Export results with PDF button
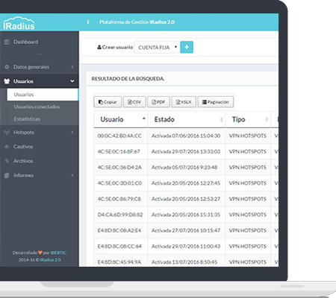Viewport: 336px width, 298px height. (x=158, y=102)
